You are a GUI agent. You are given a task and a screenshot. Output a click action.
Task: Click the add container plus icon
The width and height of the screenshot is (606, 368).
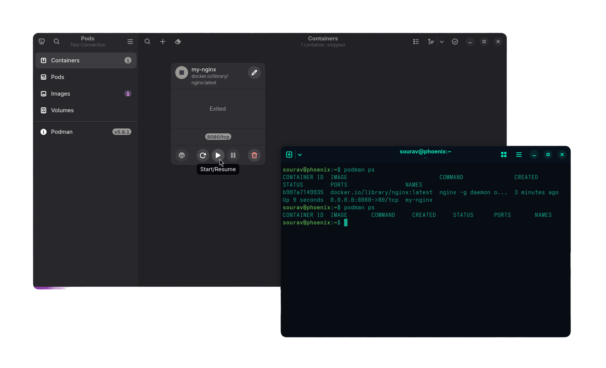pyautogui.click(x=163, y=42)
